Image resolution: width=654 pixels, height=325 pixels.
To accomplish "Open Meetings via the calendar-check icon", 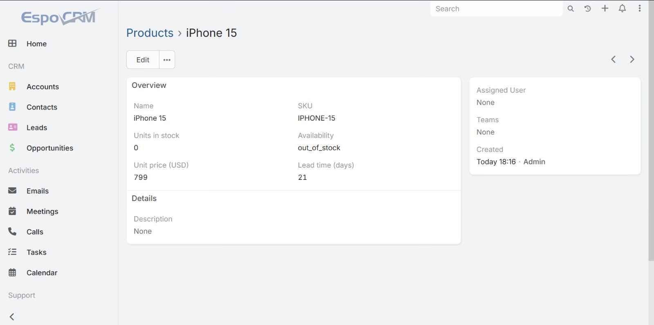I will (x=12, y=211).
